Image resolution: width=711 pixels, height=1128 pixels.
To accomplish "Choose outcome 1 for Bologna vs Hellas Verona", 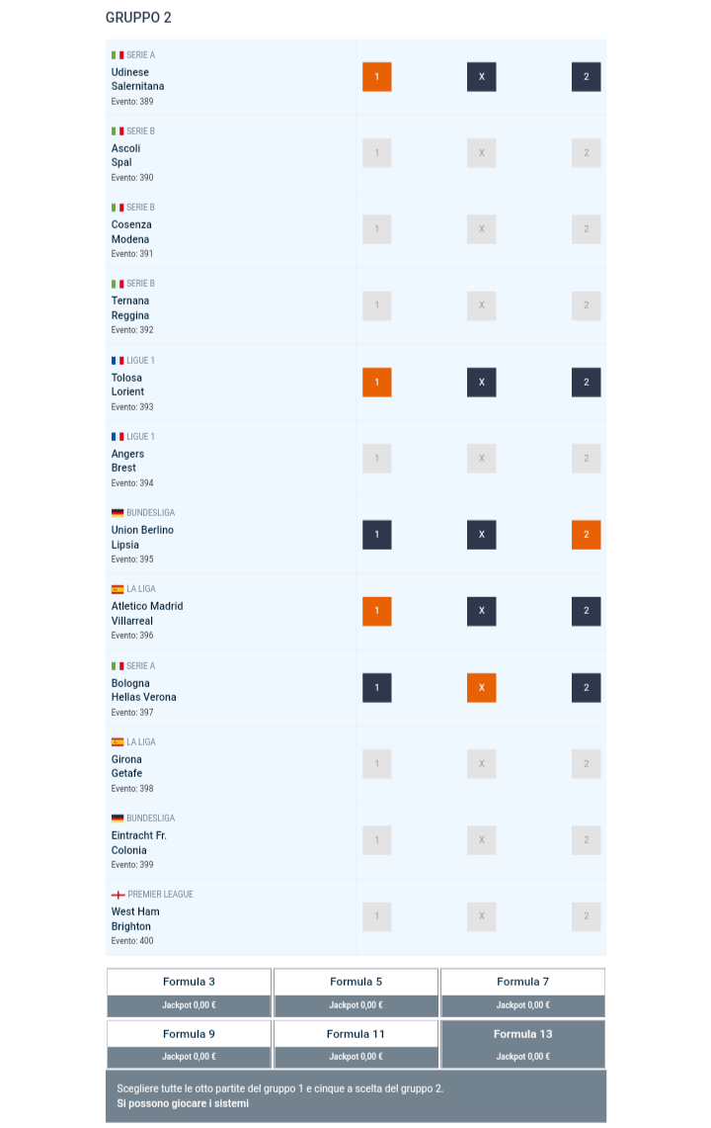I will click(x=377, y=688).
